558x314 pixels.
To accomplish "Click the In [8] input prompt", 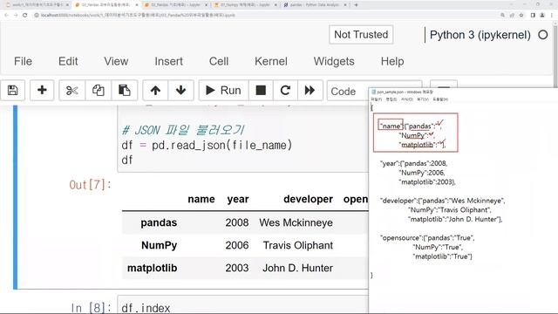I will pos(91,308).
